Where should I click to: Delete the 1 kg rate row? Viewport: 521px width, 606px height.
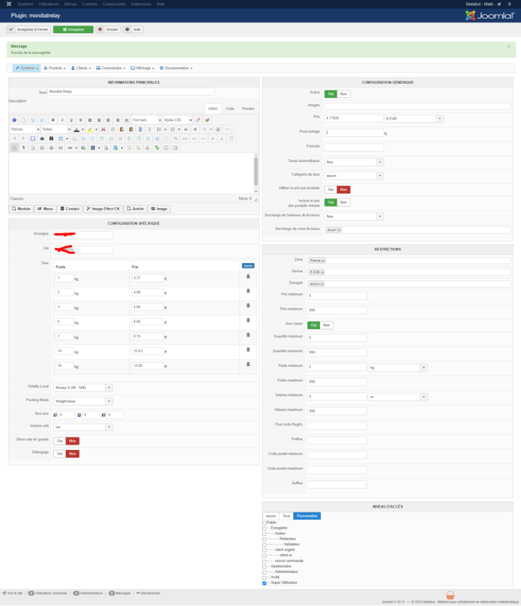[248, 276]
